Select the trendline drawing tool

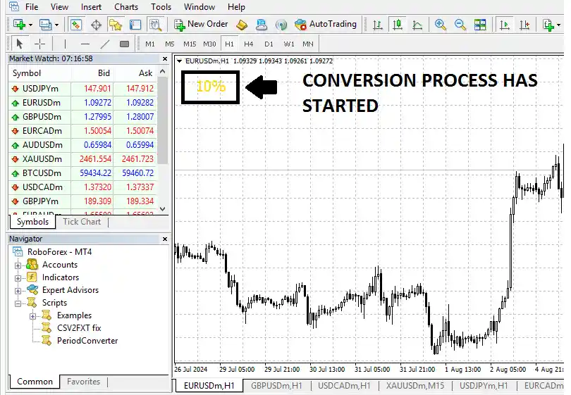pos(104,44)
